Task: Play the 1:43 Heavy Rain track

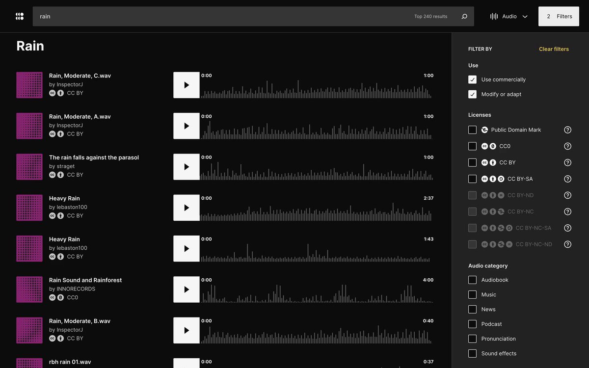Action: [x=187, y=249]
